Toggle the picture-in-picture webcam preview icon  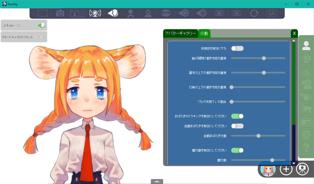coord(77,13)
